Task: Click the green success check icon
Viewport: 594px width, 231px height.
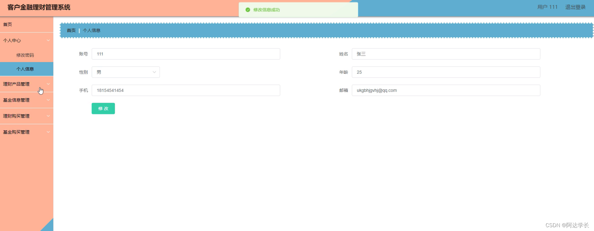Action: (x=248, y=10)
